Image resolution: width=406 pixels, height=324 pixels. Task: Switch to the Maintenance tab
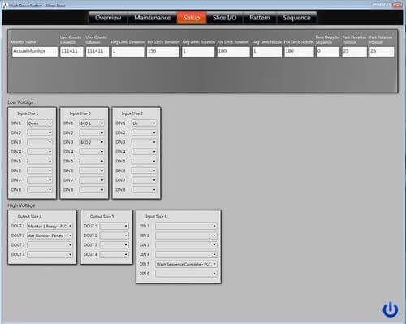(152, 18)
